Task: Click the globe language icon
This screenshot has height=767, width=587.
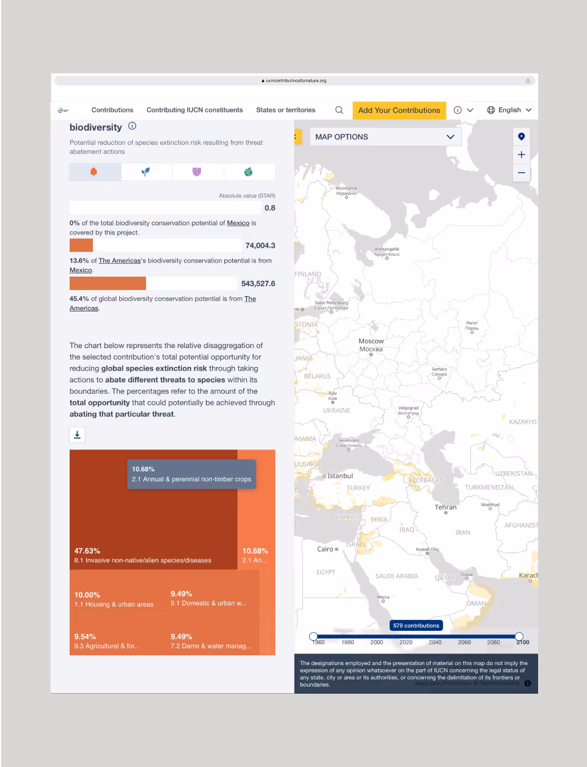Action: point(491,111)
